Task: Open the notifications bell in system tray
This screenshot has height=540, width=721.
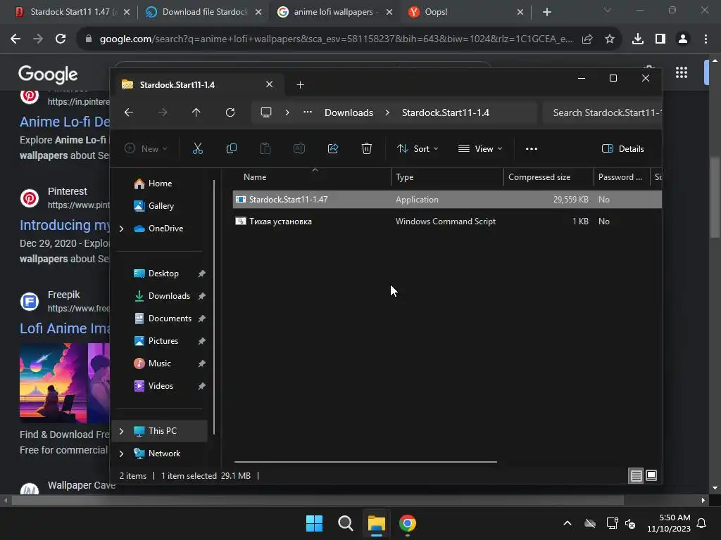Action: [x=702, y=523]
